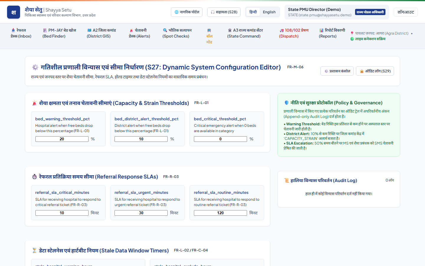Open 108/102 प्रेषण (Dispatch) tab

click(x=294, y=33)
